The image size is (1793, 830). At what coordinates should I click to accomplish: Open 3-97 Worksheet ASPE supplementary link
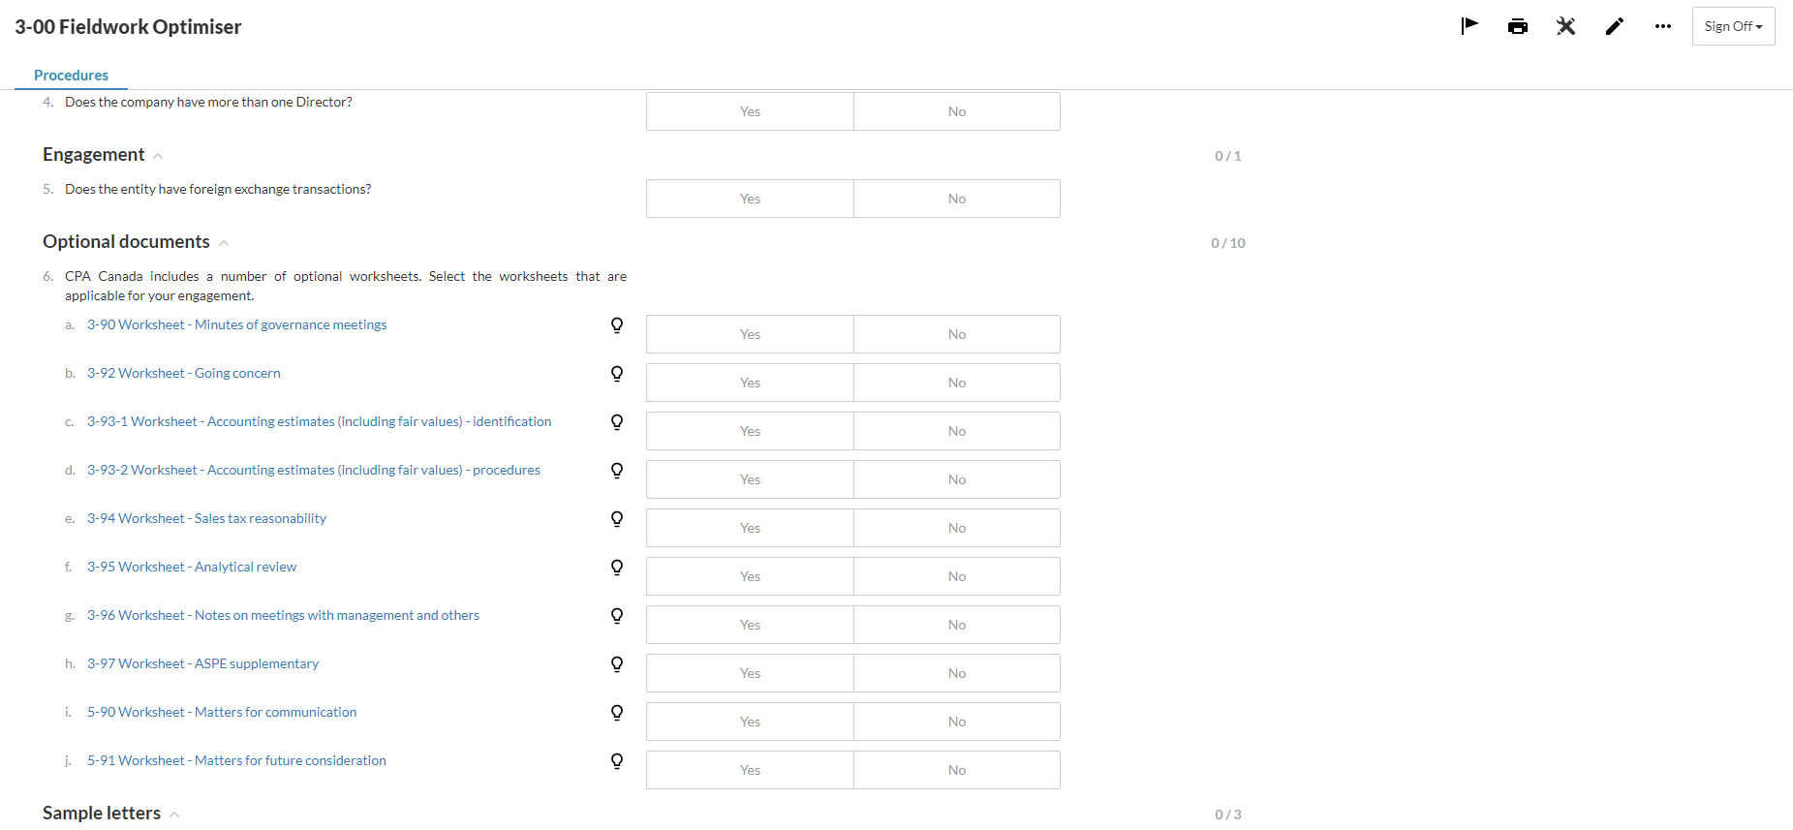point(202,664)
